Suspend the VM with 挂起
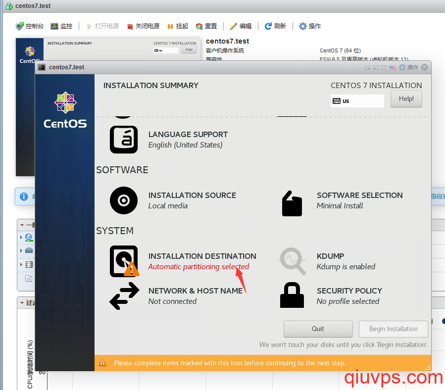Screen dimensions: 445x390 178,26
